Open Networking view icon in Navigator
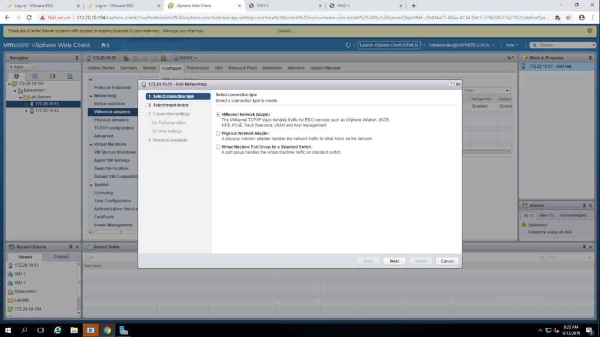The image size is (600, 337). pos(70,76)
